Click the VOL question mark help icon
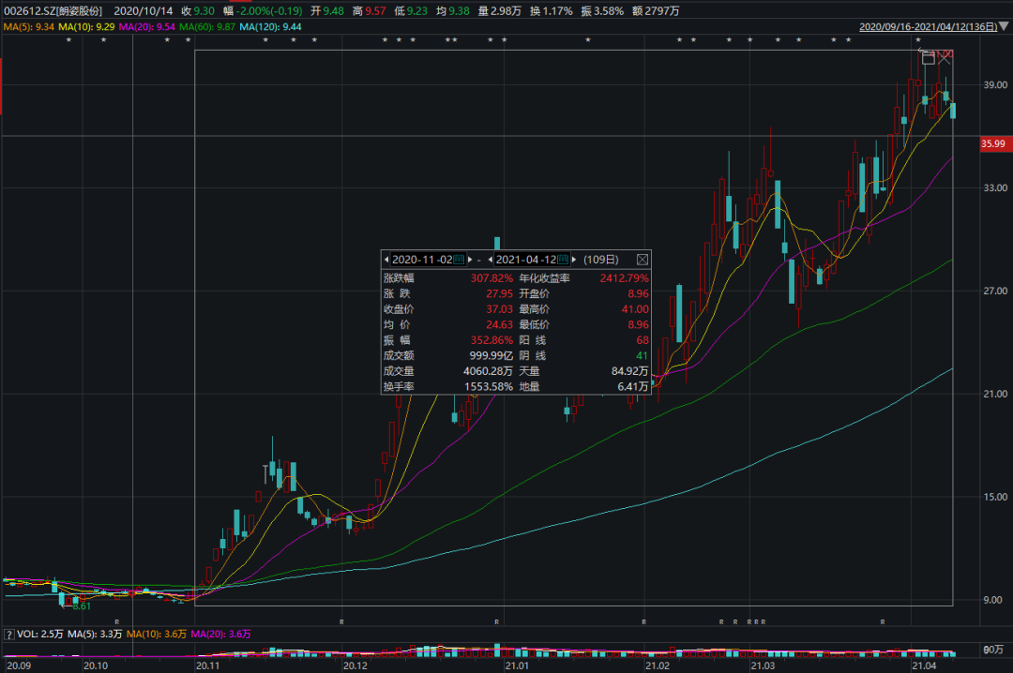Viewport: 1013px width, 673px height. coord(9,635)
